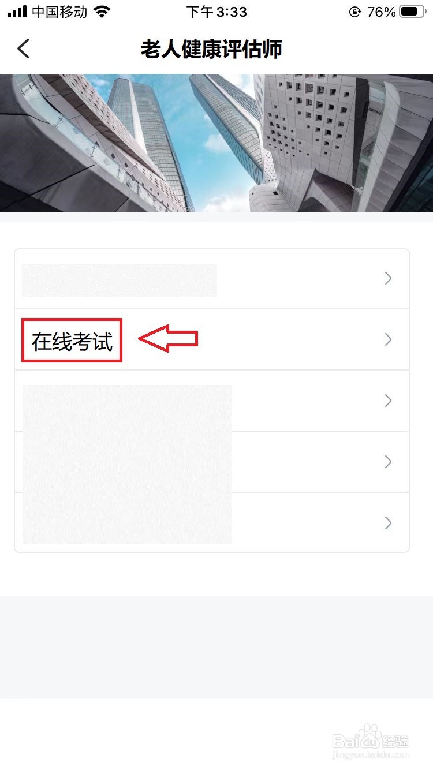Tap the back arrow in header
The width and height of the screenshot is (433, 770).
(23, 49)
